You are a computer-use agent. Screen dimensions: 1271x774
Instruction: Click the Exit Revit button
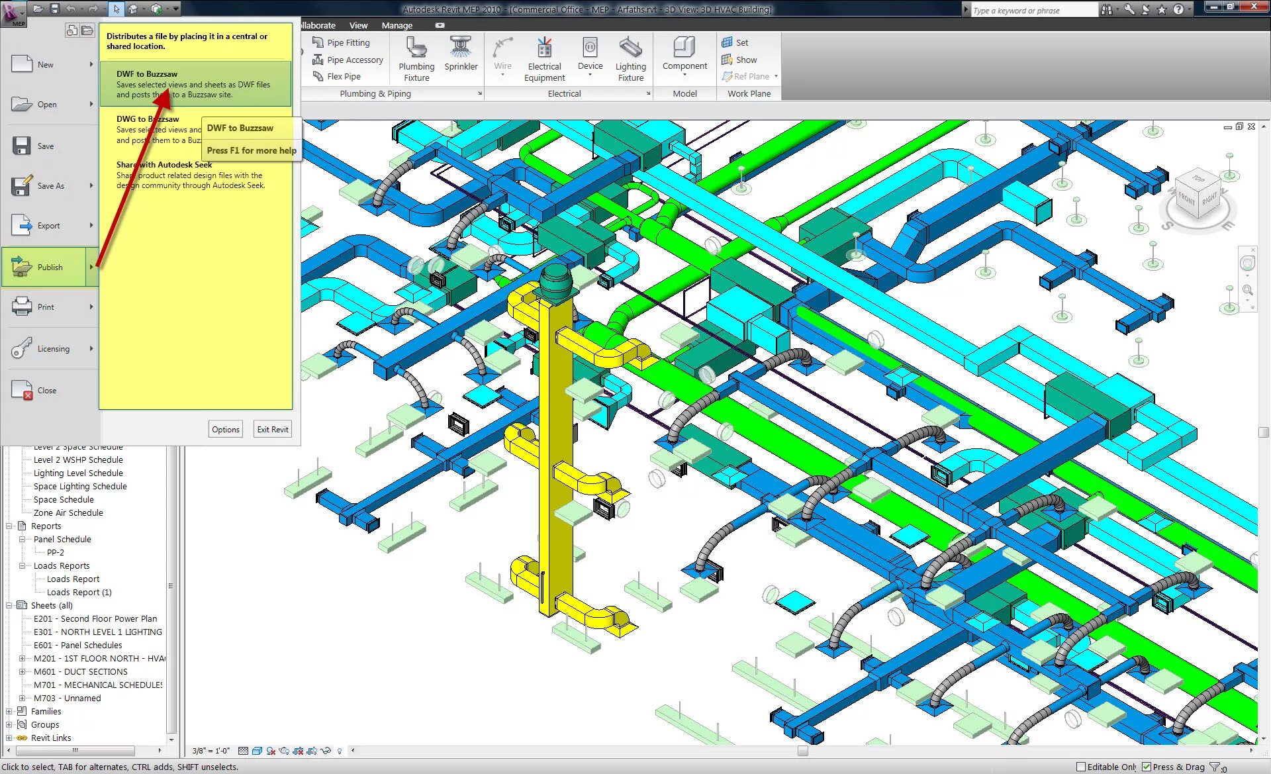point(273,429)
